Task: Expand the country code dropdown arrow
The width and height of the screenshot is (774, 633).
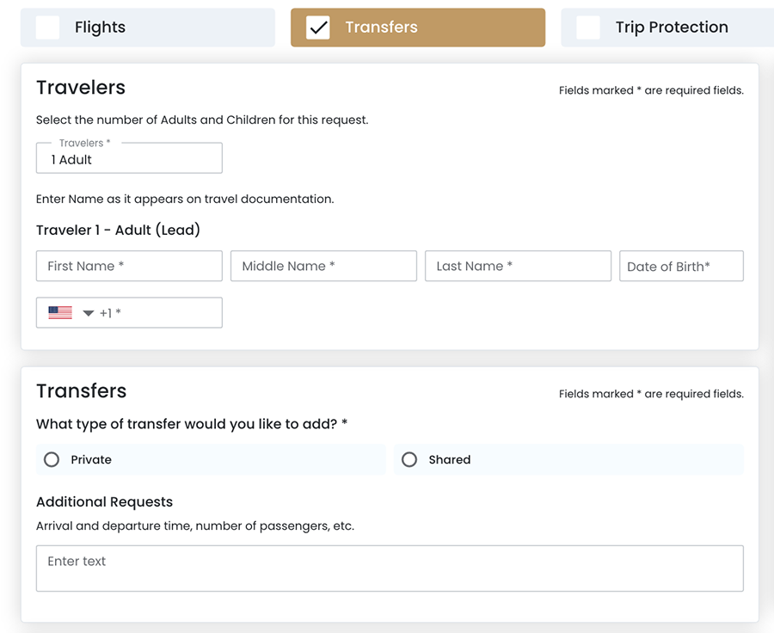Action: (88, 314)
